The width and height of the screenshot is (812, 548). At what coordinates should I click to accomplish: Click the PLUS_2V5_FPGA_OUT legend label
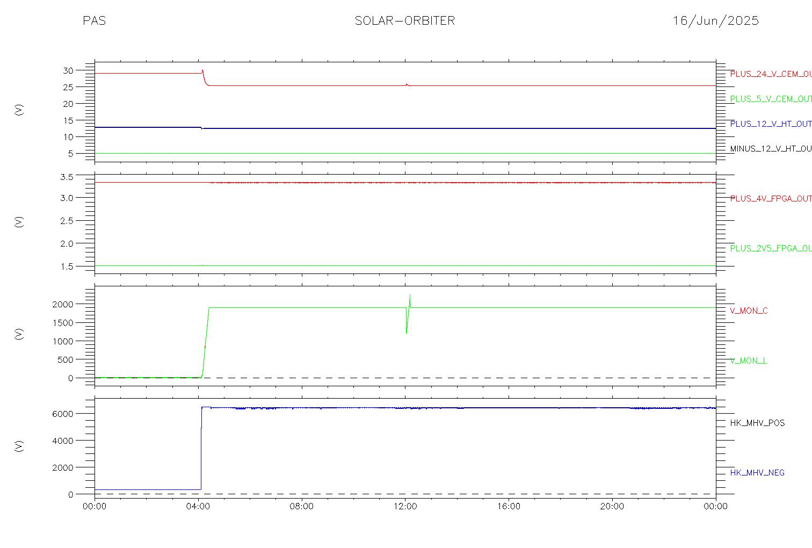[x=771, y=248]
